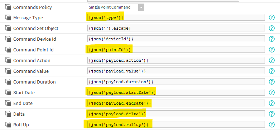
Task: Open help for Command Device Id
Action: (x=272, y=39)
